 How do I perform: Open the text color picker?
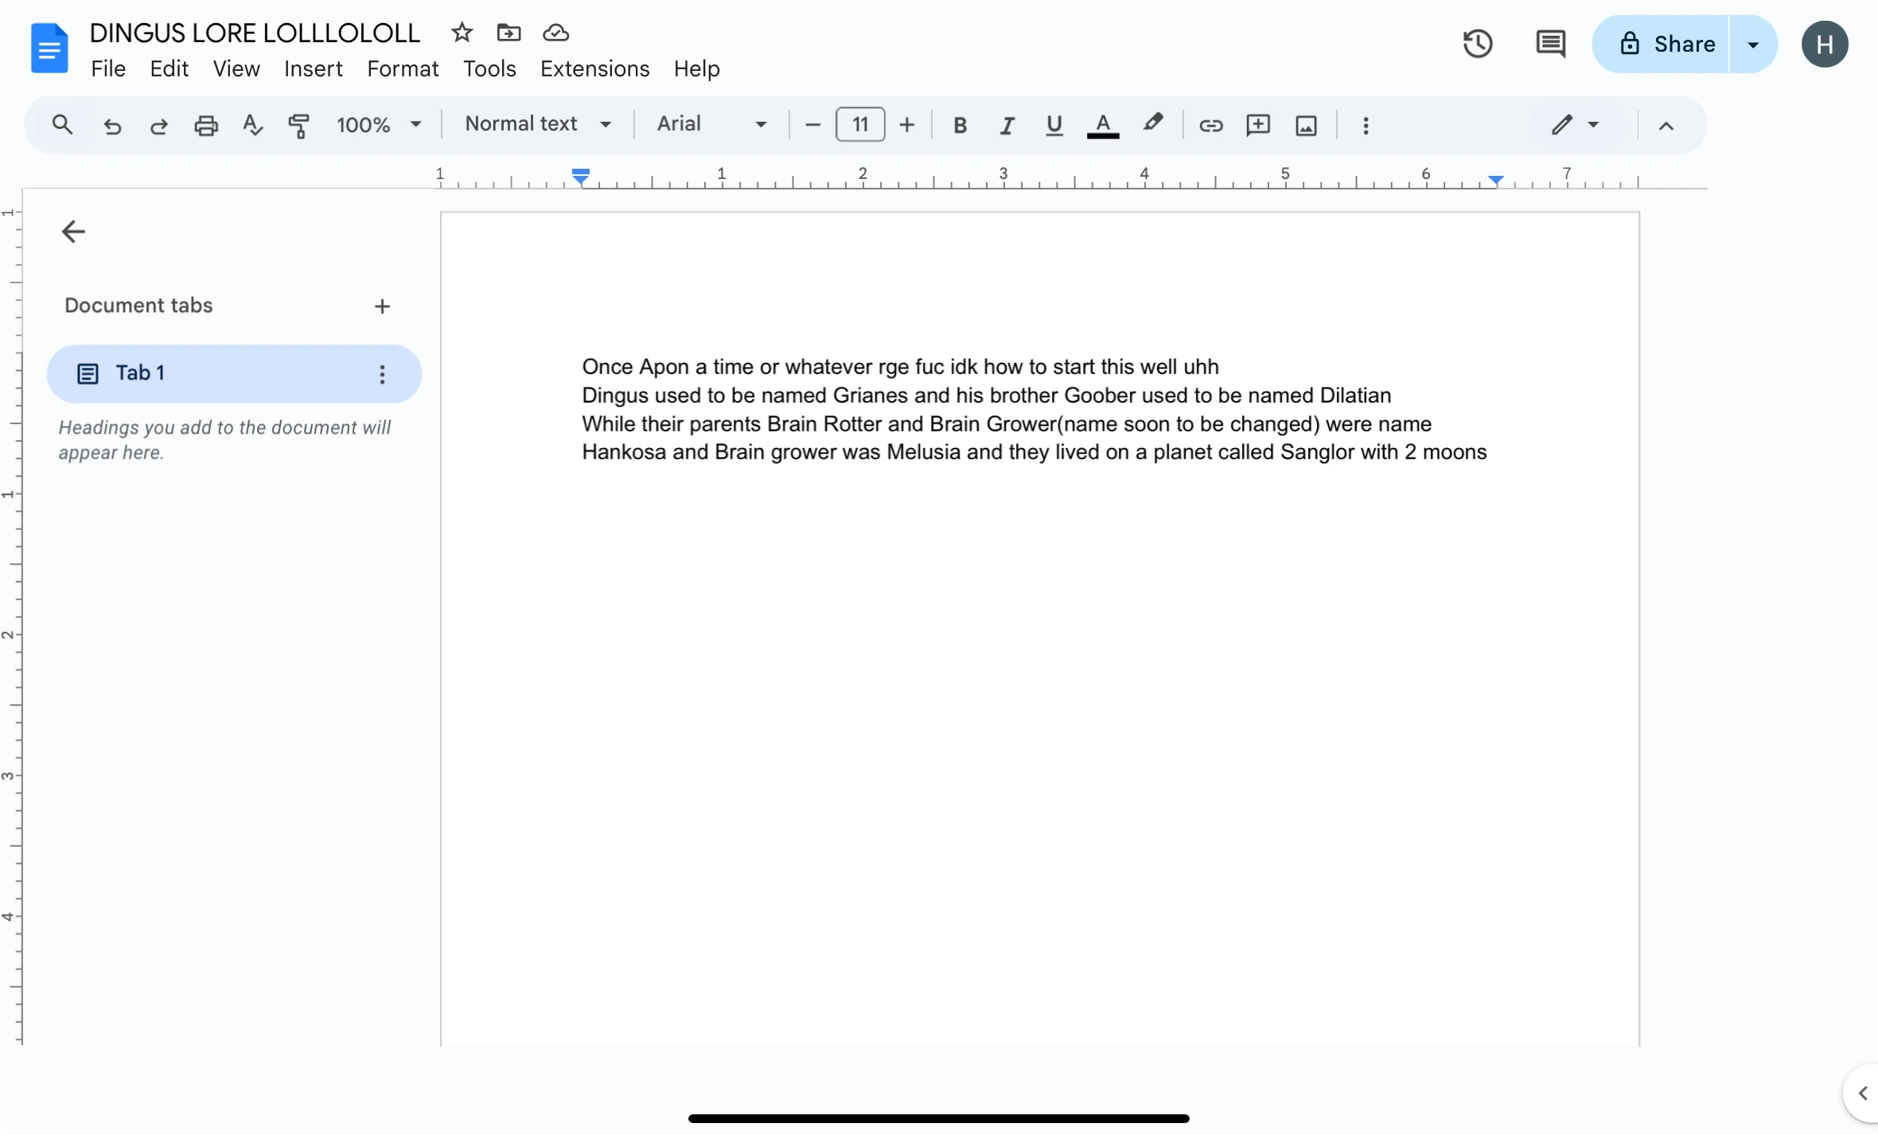[1102, 125]
